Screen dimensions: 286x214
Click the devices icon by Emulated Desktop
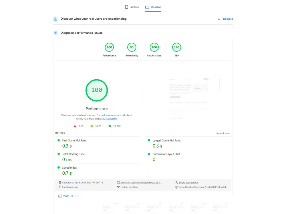tap(118, 183)
